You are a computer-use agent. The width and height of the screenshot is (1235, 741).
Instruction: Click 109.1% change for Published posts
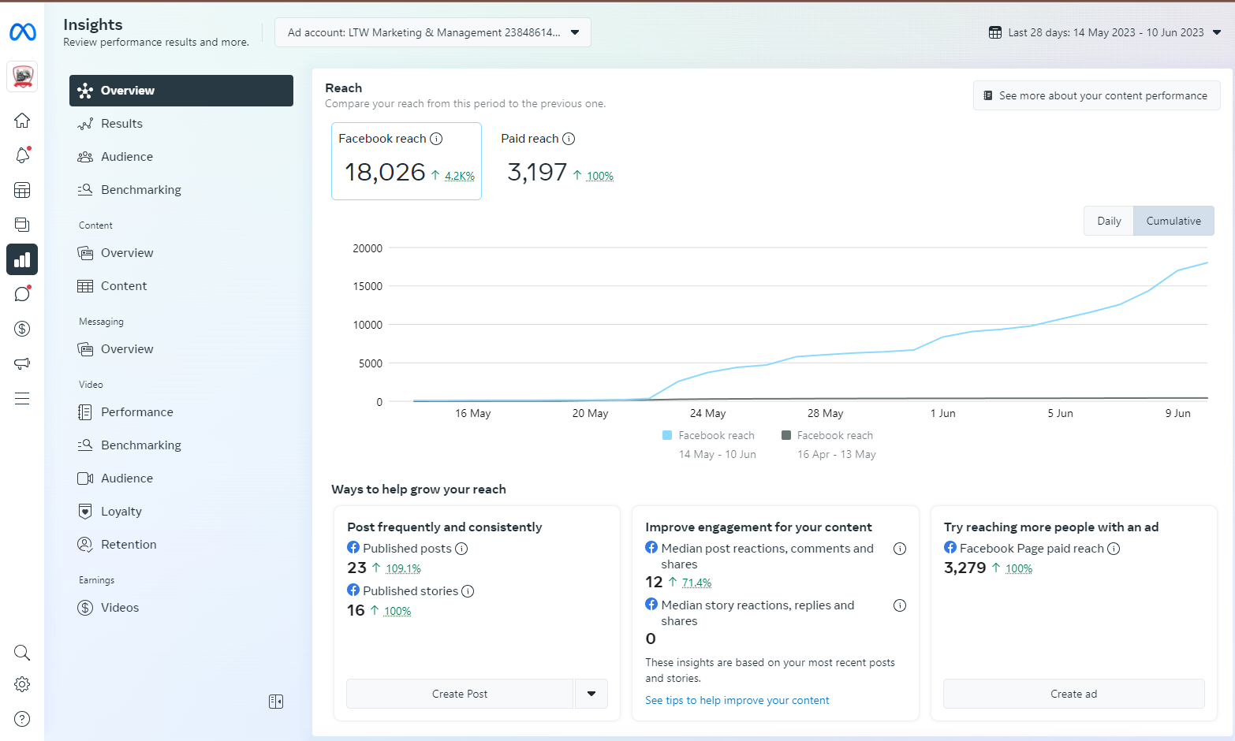403,568
